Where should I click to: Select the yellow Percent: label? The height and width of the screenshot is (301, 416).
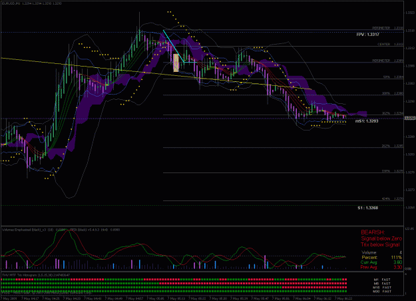click(x=369, y=258)
